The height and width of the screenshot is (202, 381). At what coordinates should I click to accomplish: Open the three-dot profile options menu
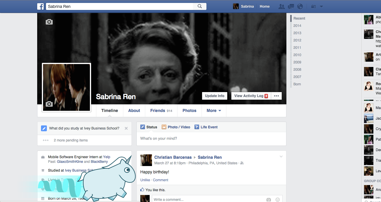[x=276, y=96]
